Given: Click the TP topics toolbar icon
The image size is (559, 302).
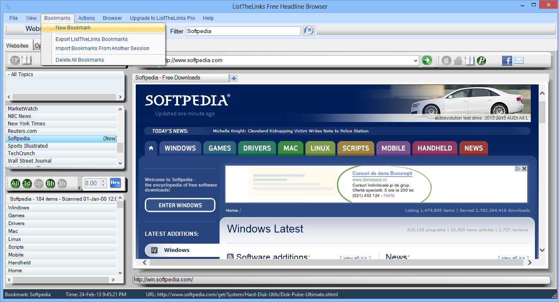Looking at the screenshot, I should tap(15, 60).
